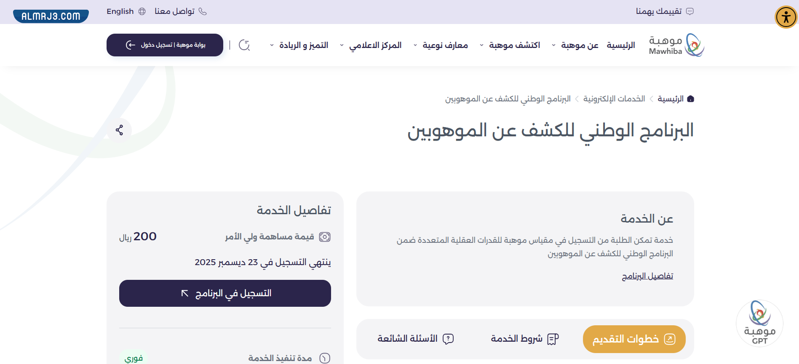Click the feedback icon beside تقييمك يهمنا
Screen dimensions: 799x364
[690, 11]
